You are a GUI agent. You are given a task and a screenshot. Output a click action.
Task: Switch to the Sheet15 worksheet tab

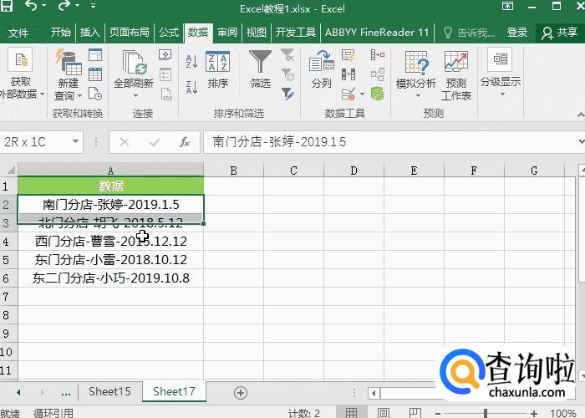pyautogui.click(x=109, y=391)
